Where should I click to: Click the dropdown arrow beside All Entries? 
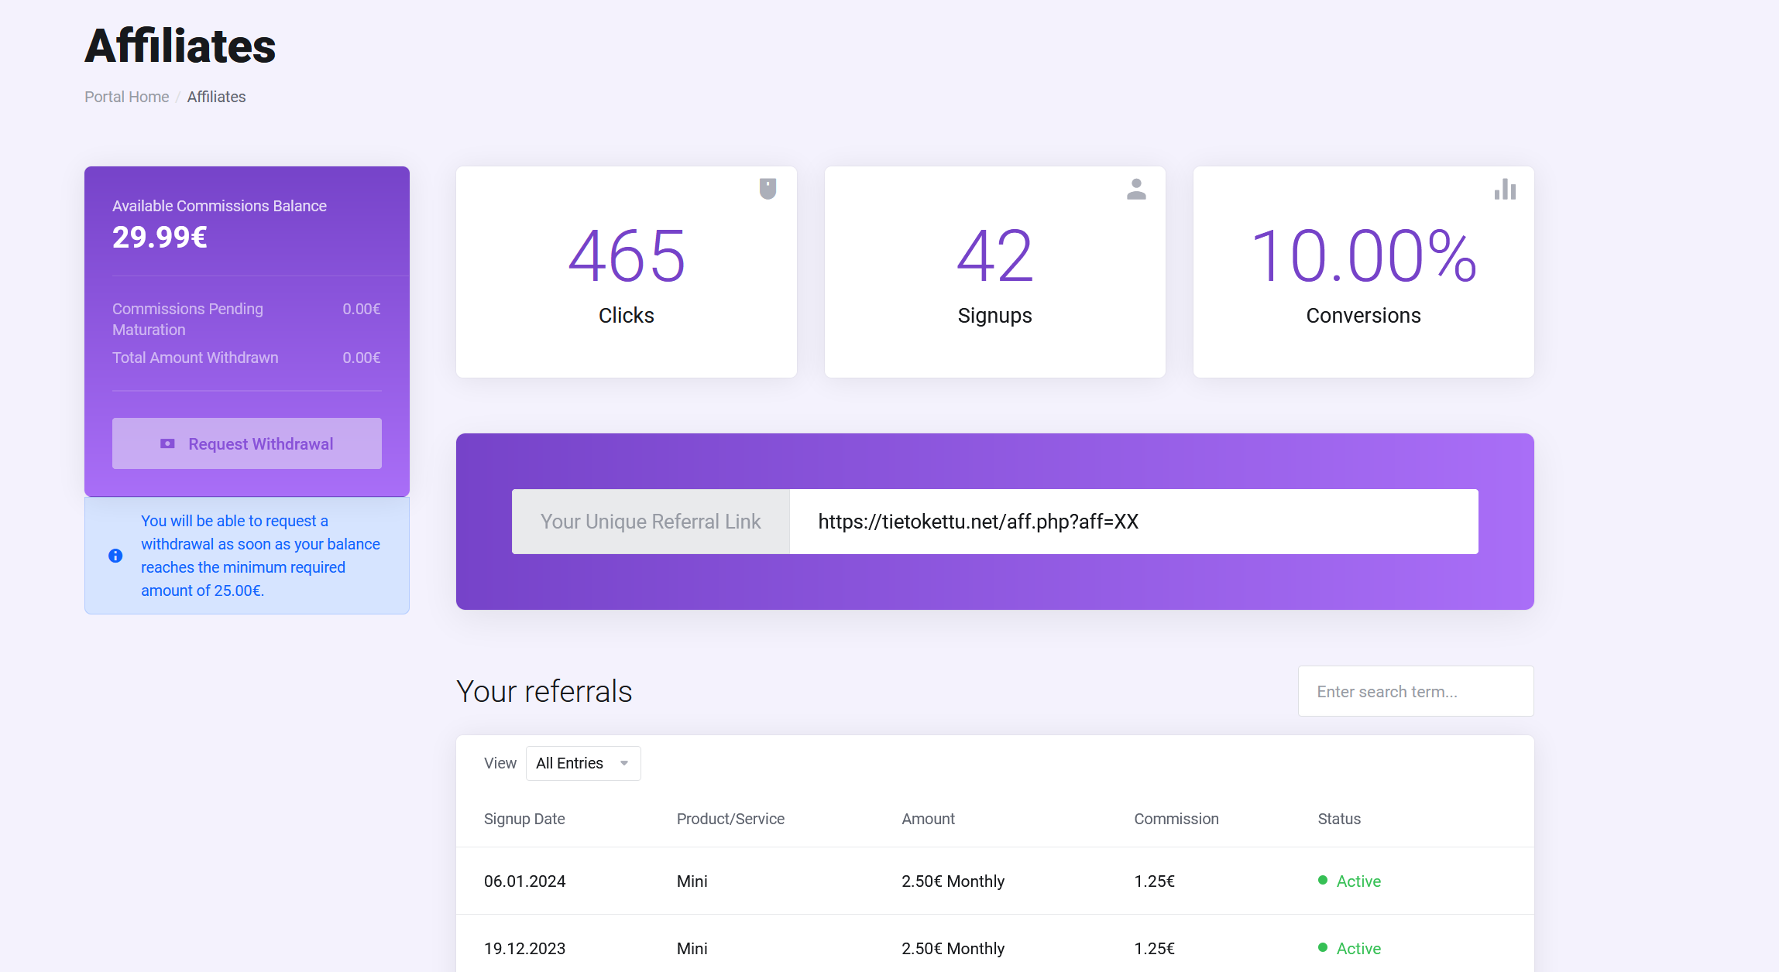pos(624,763)
